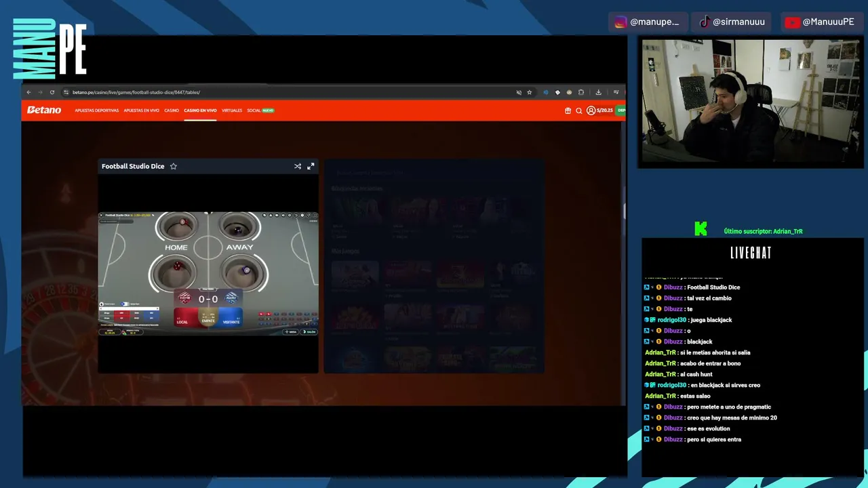Select Casino en Vivo tab
Image resolution: width=868 pixels, height=488 pixels.
coord(200,110)
